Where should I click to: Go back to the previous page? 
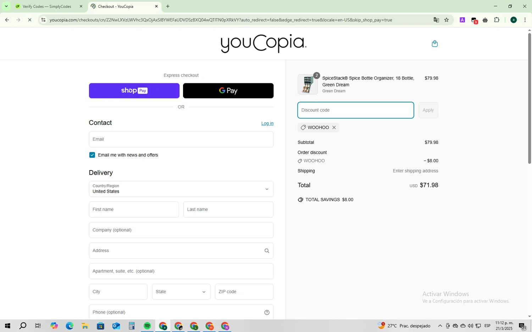tap(7, 20)
